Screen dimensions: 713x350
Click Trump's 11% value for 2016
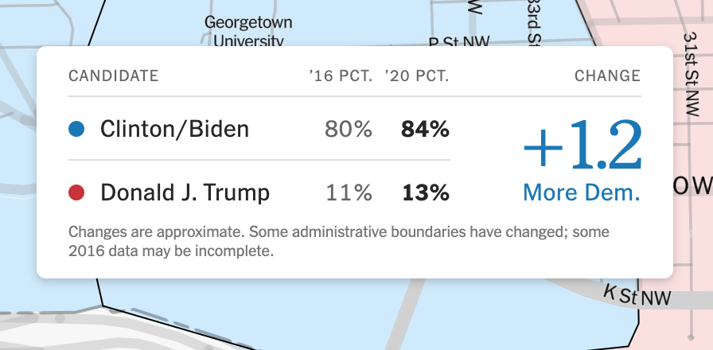pos(349,192)
